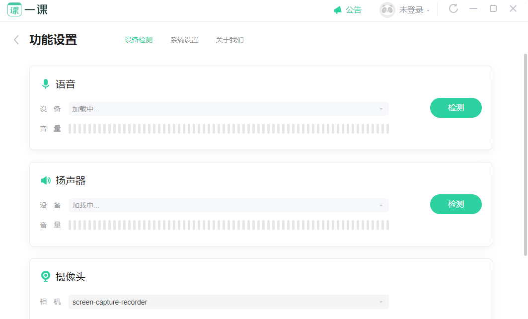The width and height of the screenshot is (528, 319).
Task: Click the panda user avatar
Action: (x=387, y=10)
